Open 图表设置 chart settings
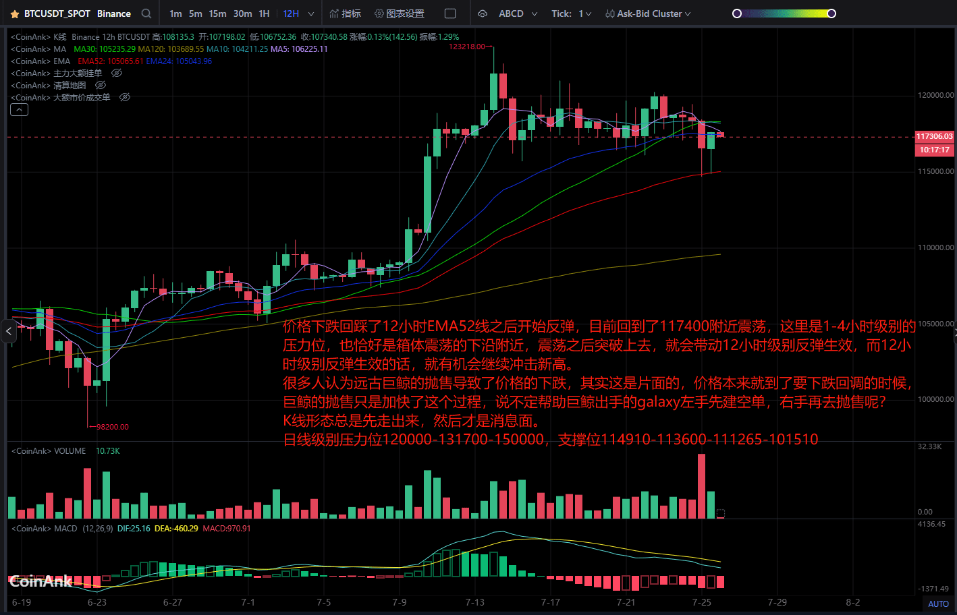Viewport: 957px width, 615px height. (x=400, y=13)
